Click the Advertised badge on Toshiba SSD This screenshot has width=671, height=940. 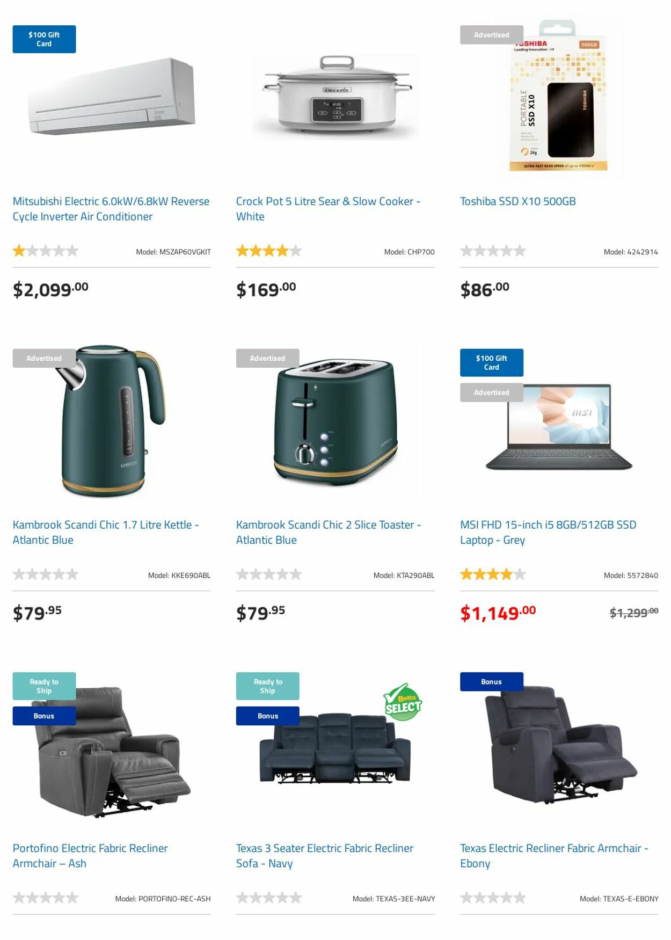click(491, 35)
